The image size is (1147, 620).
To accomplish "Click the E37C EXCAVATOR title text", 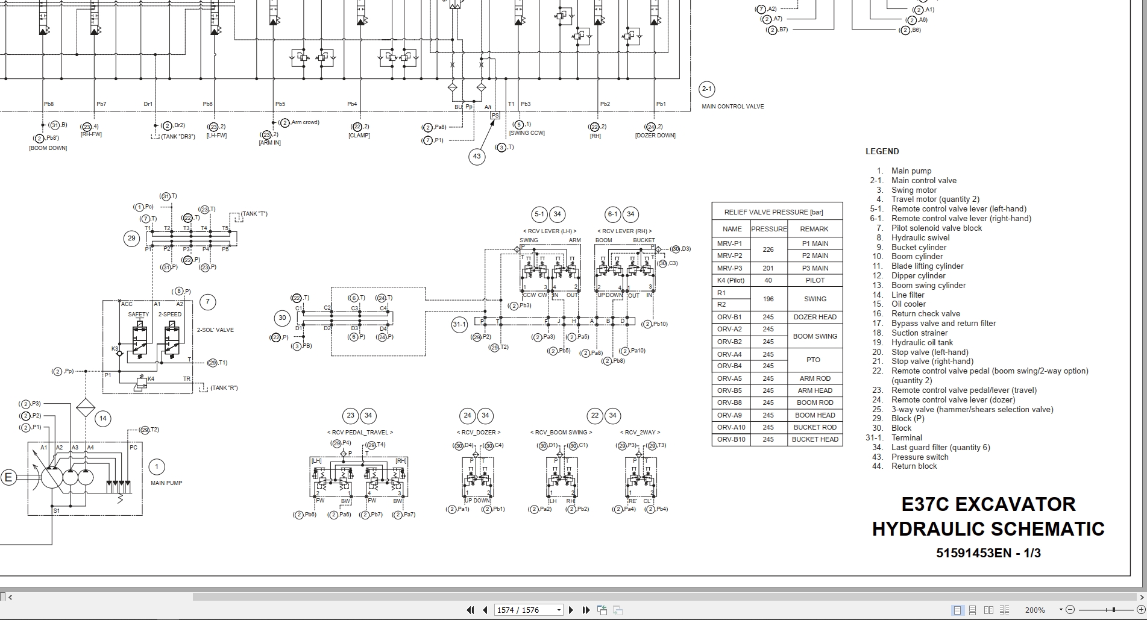I will click(988, 504).
